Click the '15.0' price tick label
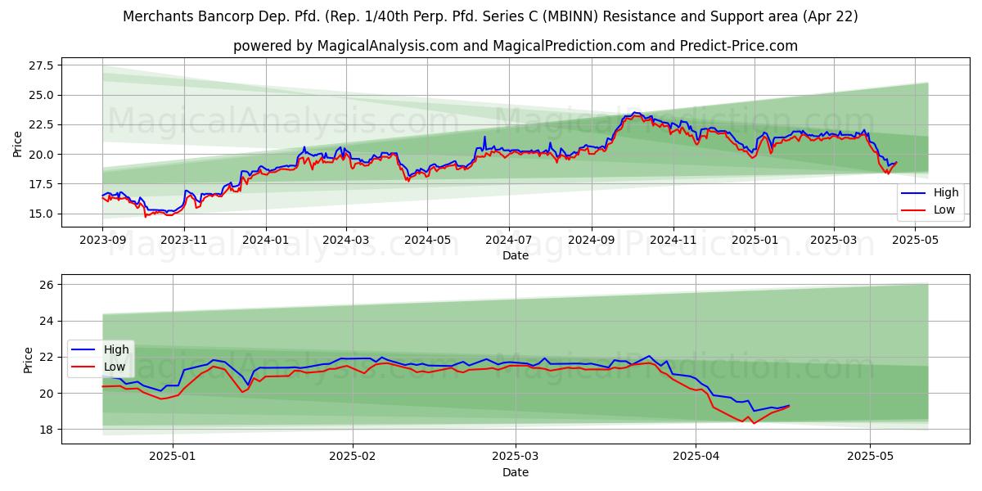The image size is (982, 491). click(x=42, y=214)
